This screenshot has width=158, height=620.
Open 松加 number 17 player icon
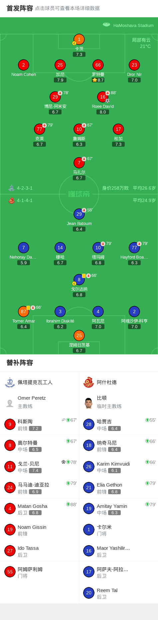click(118, 129)
